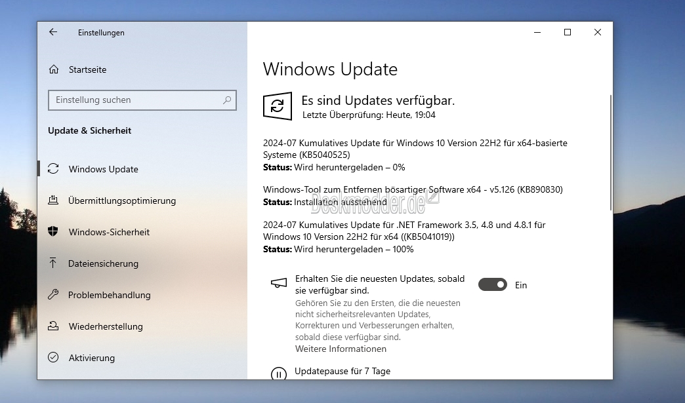Viewport: 685px width, 403px height.
Task: Close the Einstellungen window
Action: [x=598, y=32]
